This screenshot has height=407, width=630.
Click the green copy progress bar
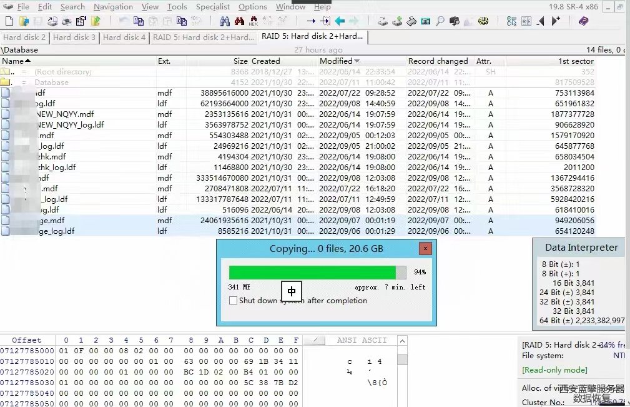point(312,273)
